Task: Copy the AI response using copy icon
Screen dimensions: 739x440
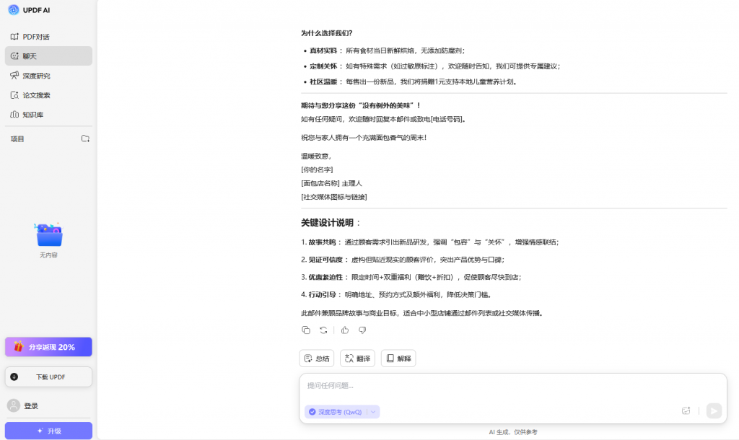Action: 306,330
